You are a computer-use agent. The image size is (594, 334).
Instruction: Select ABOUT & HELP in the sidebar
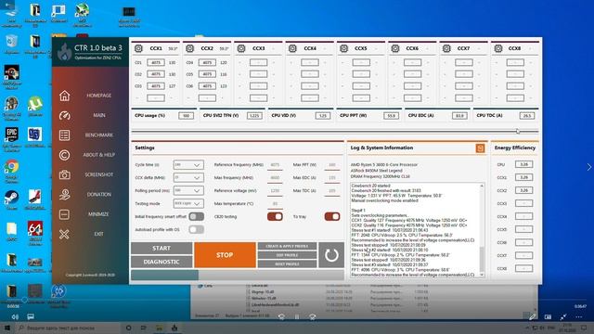(99, 155)
